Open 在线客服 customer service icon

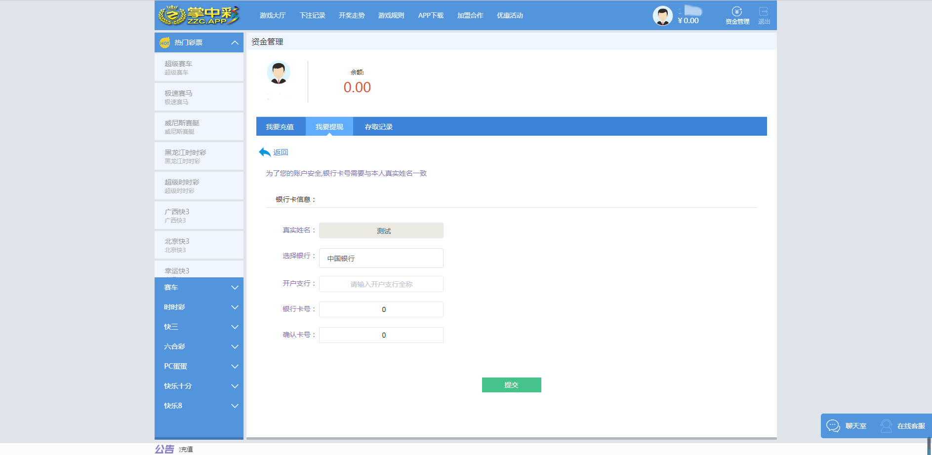coord(886,425)
